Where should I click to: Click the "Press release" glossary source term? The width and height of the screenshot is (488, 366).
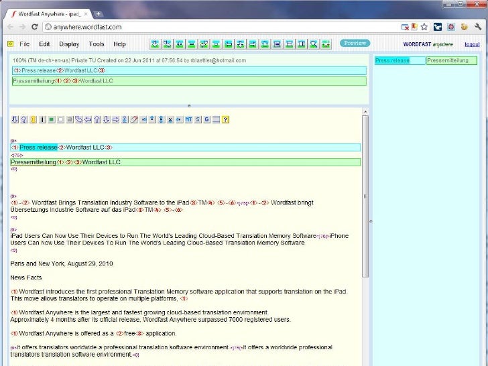[x=400, y=60]
